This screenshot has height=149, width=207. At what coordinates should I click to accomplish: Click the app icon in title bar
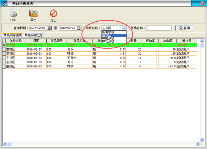pyautogui.click(x=4, y=3)
